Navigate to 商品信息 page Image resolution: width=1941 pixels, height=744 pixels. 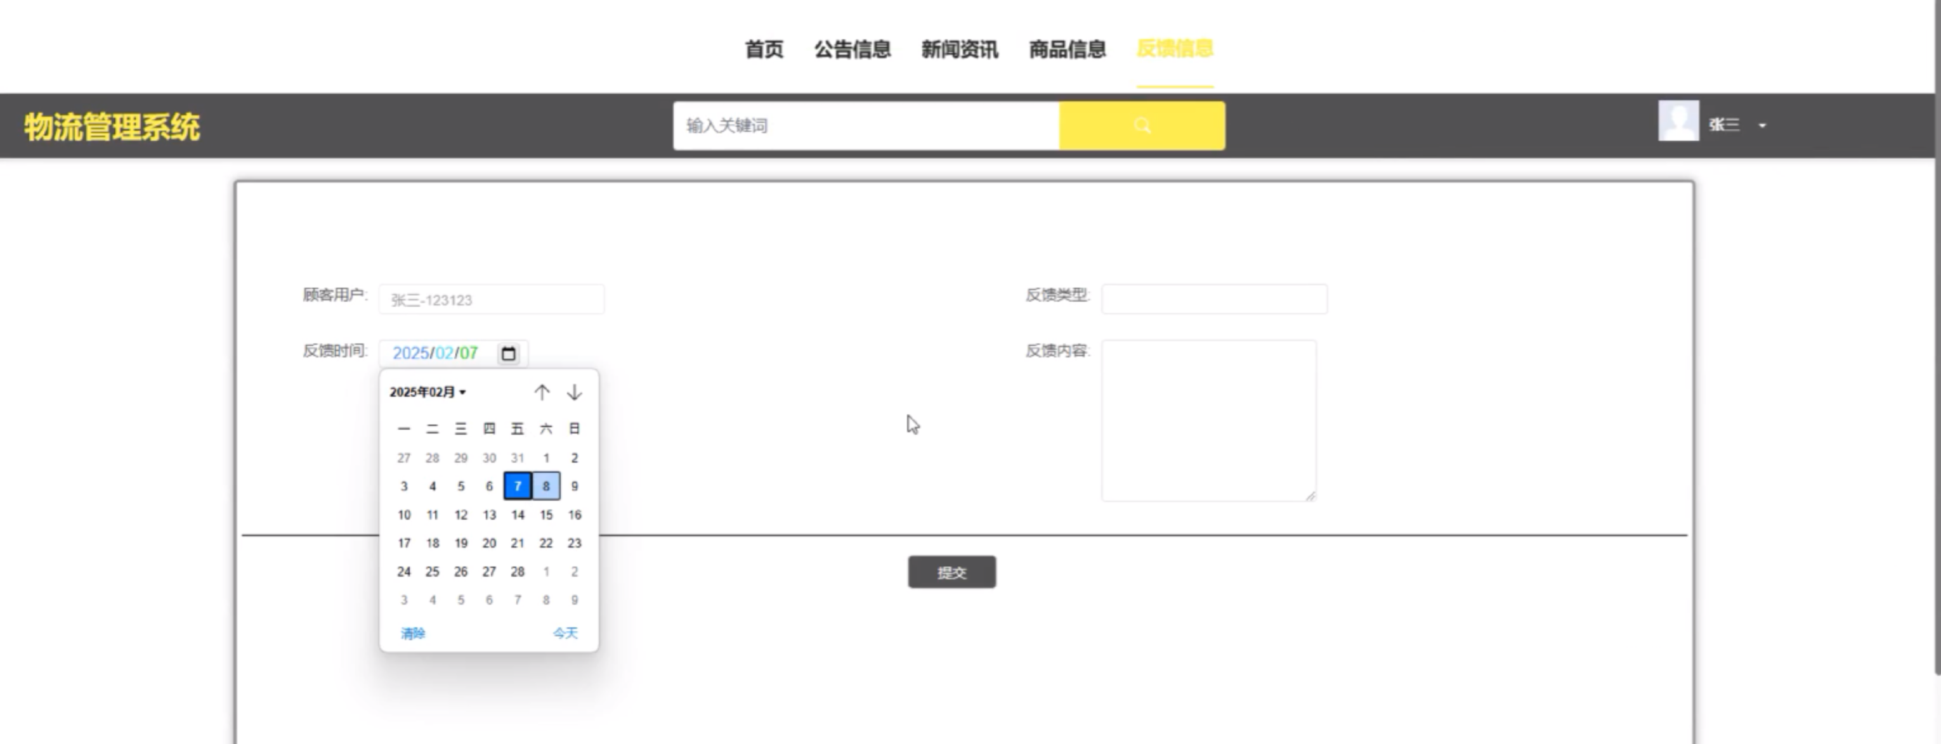pos(1067,49)
